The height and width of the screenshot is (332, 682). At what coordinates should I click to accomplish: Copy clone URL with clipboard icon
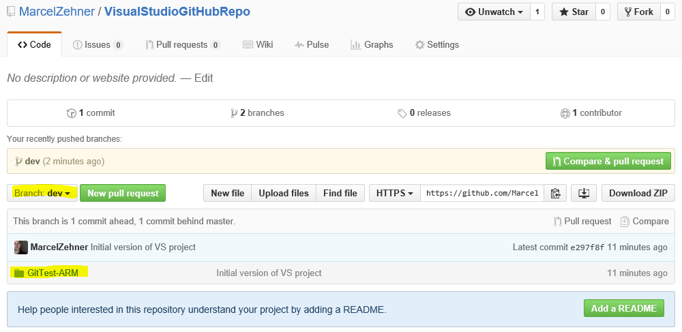point(555,194)
